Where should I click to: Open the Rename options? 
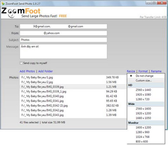(156, 71)
